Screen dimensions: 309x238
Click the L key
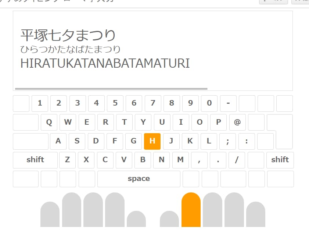coord(209,141)
